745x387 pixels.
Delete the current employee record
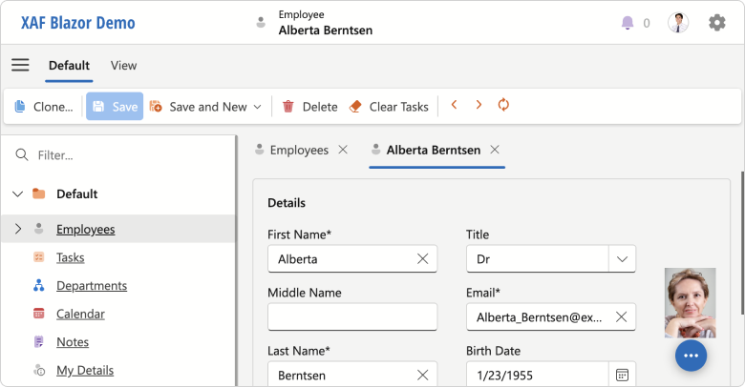[309, 107]
